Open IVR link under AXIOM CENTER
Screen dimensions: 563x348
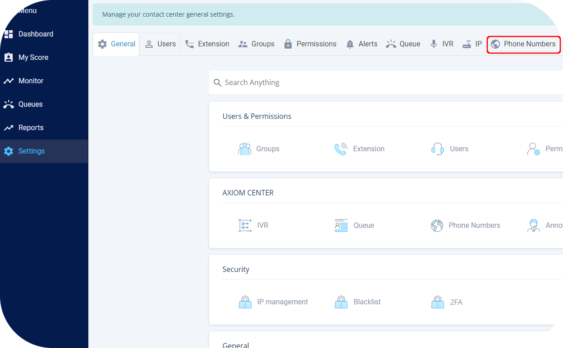click(263, 226)
